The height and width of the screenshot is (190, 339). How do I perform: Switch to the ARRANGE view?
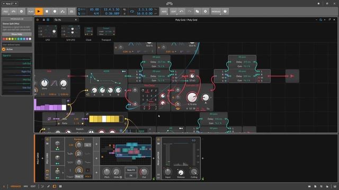[16, 186]
